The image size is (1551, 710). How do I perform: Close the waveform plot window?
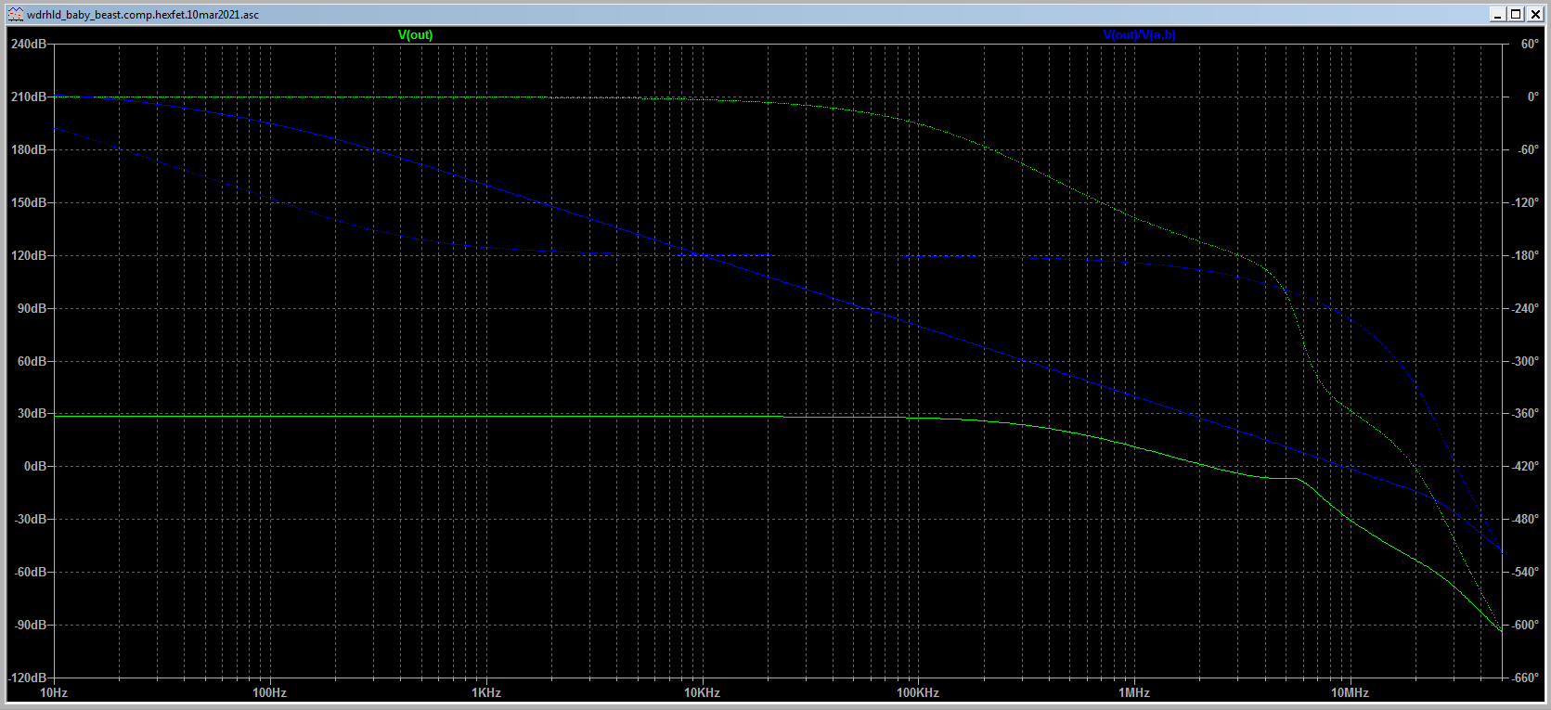click(x=1534, y=14)
